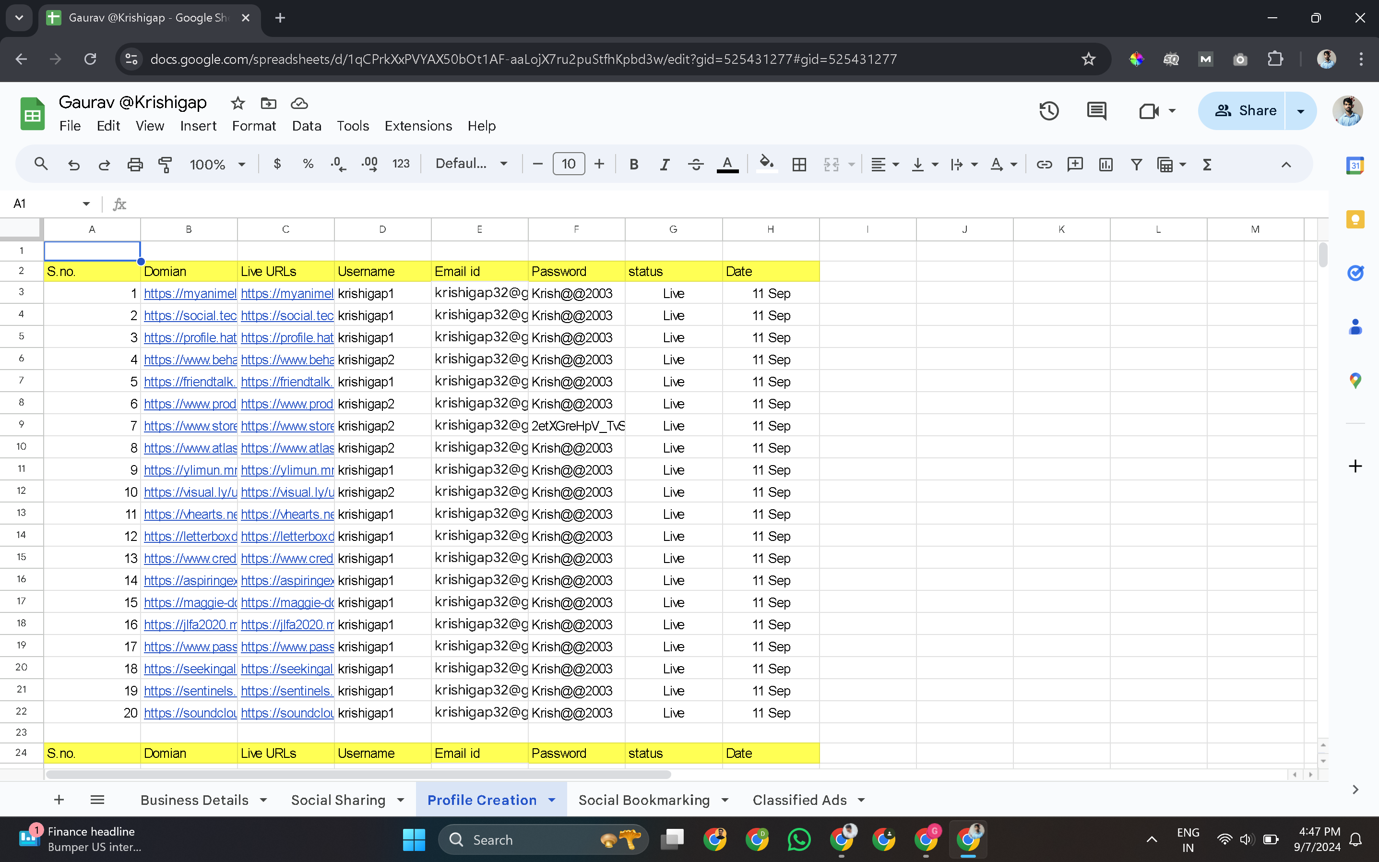1379x862 pixels.
Task: Open Google Keep in side panel
Action: pyautogui.click(x=1355, y=219)
